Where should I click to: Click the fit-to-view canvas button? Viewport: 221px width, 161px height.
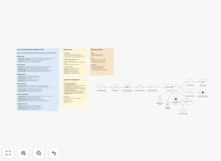(8, 153)
